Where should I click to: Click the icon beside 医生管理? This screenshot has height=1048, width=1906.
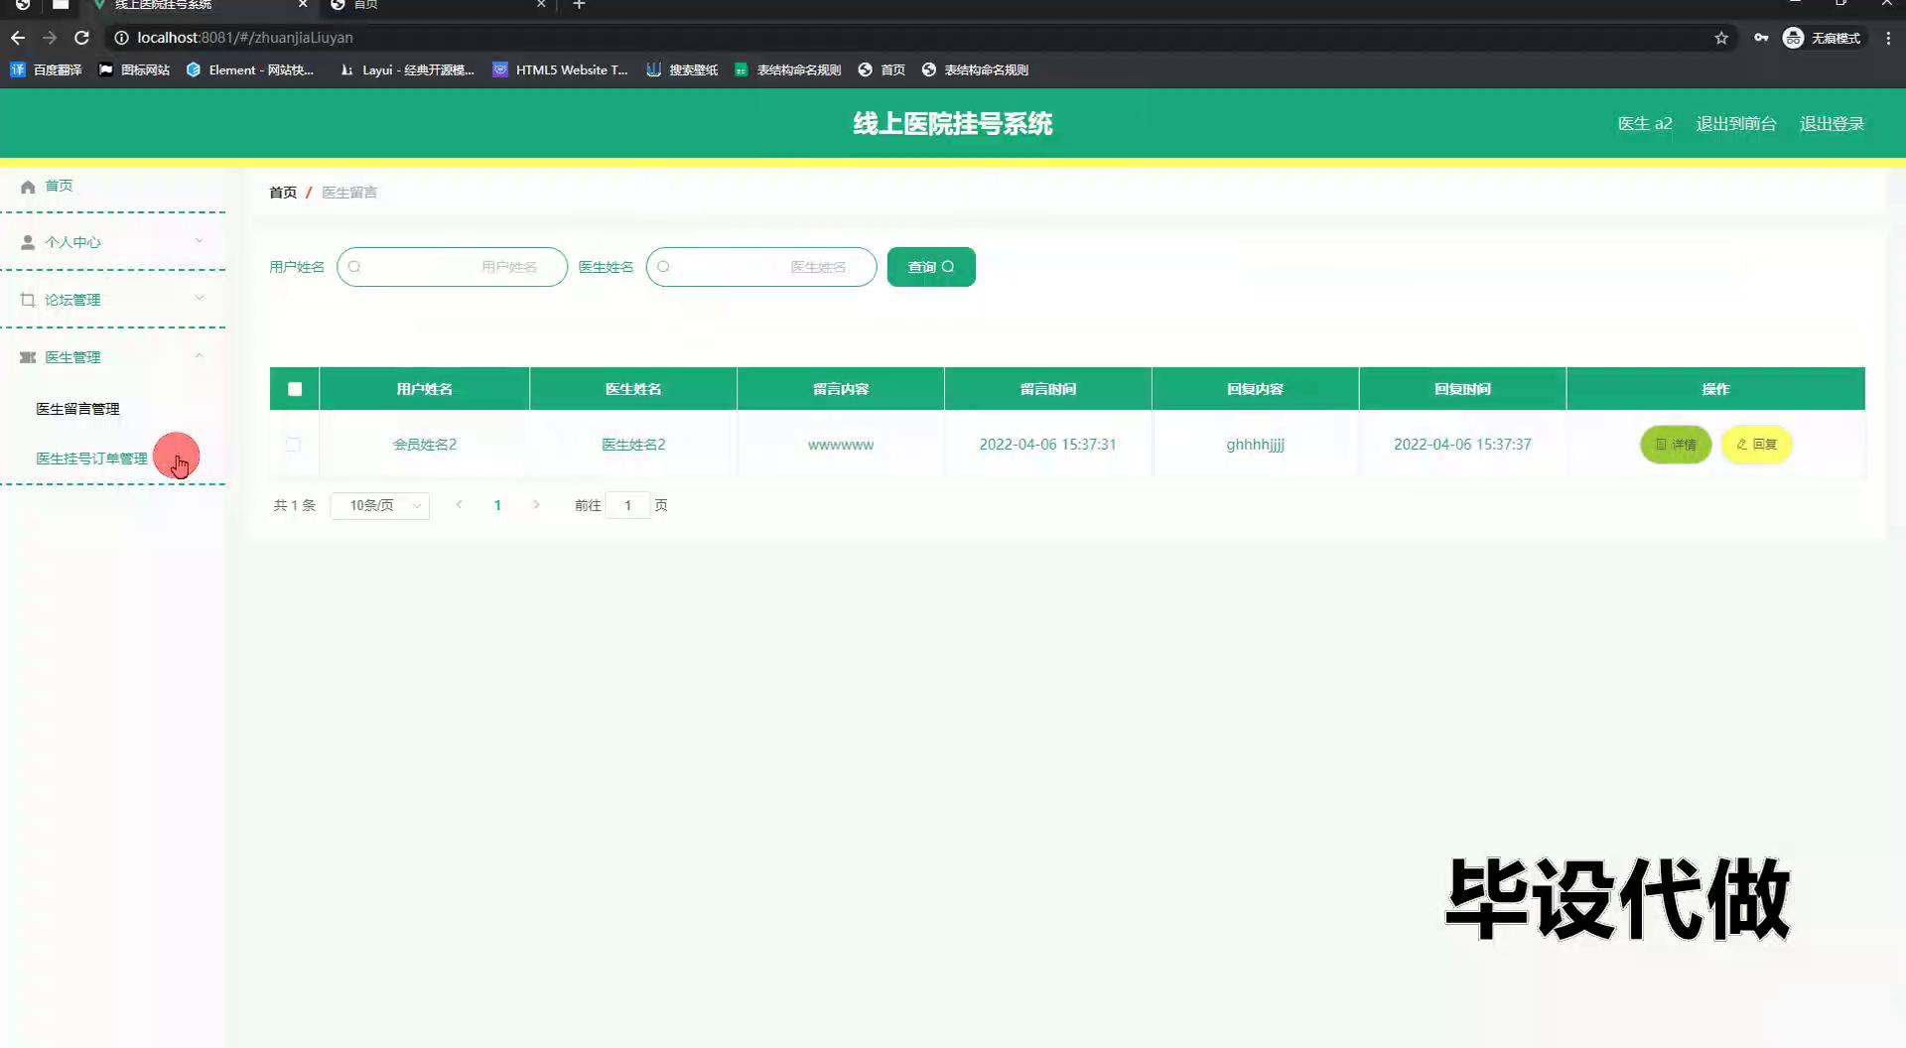point(28,357)
